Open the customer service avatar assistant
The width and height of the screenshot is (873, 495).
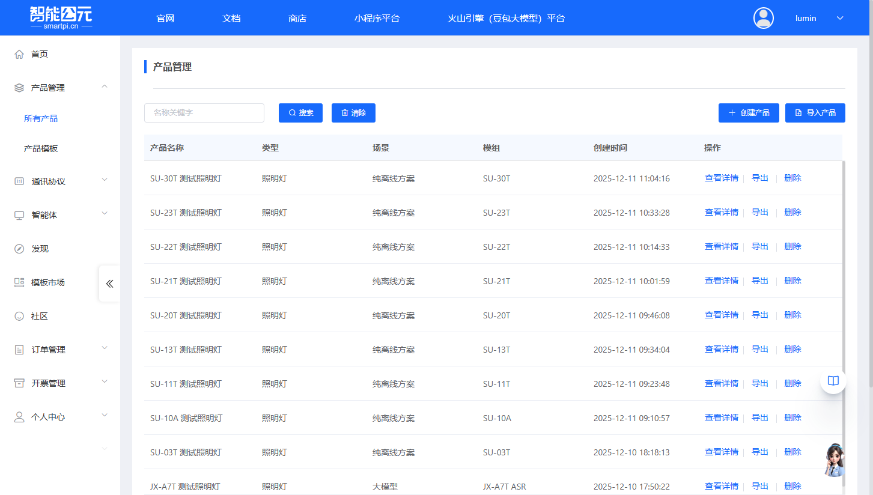[834, 461]
